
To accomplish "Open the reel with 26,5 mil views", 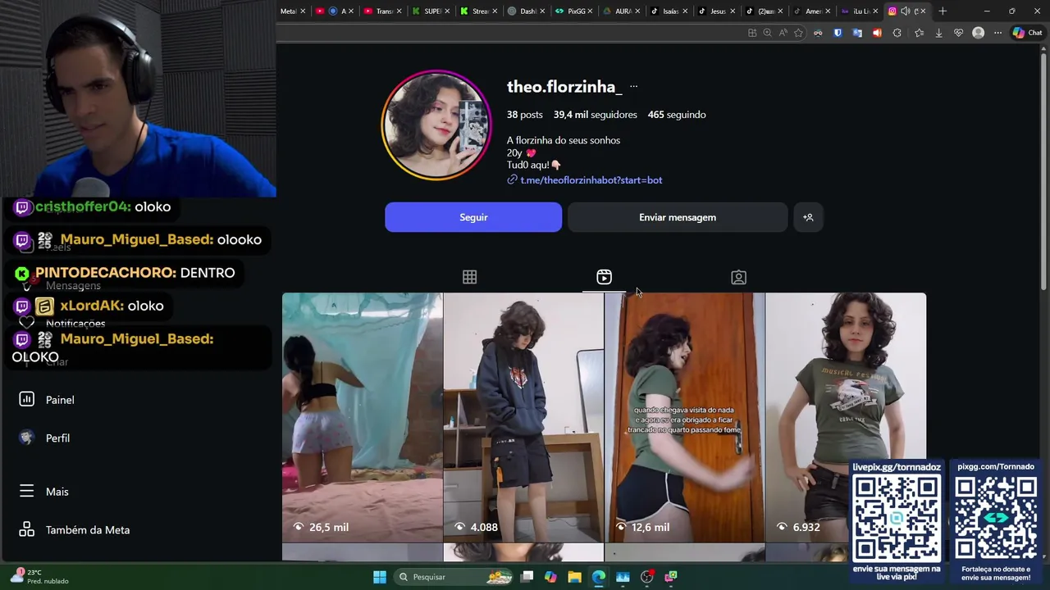I will pos(362,417).
